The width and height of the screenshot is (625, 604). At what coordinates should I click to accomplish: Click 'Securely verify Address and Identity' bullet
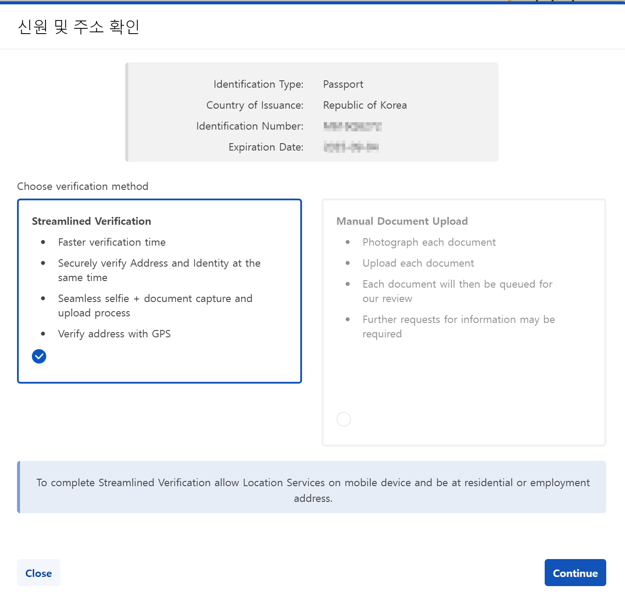(x=159, y=270)
